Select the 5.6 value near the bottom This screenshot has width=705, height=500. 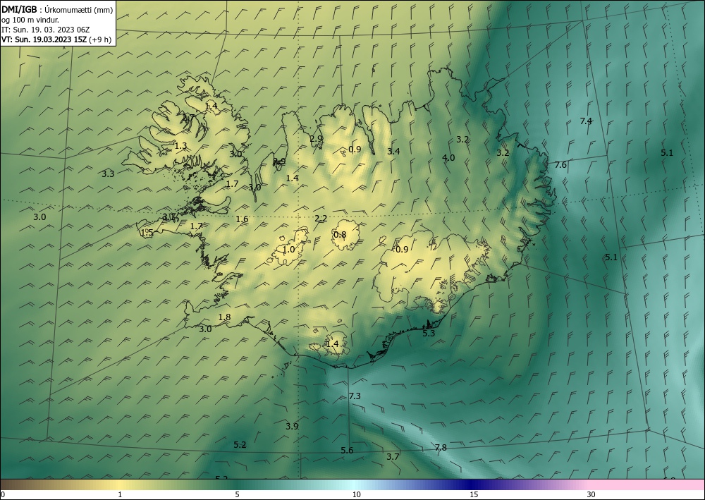click(x=347, y=450)
